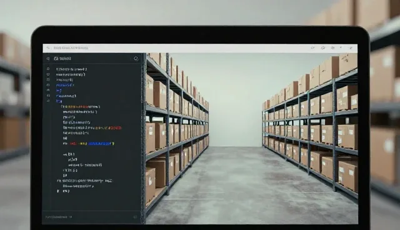Click the blurred address text in the top bar
This screenshot has width=400, height=230.
pos(71,47)
